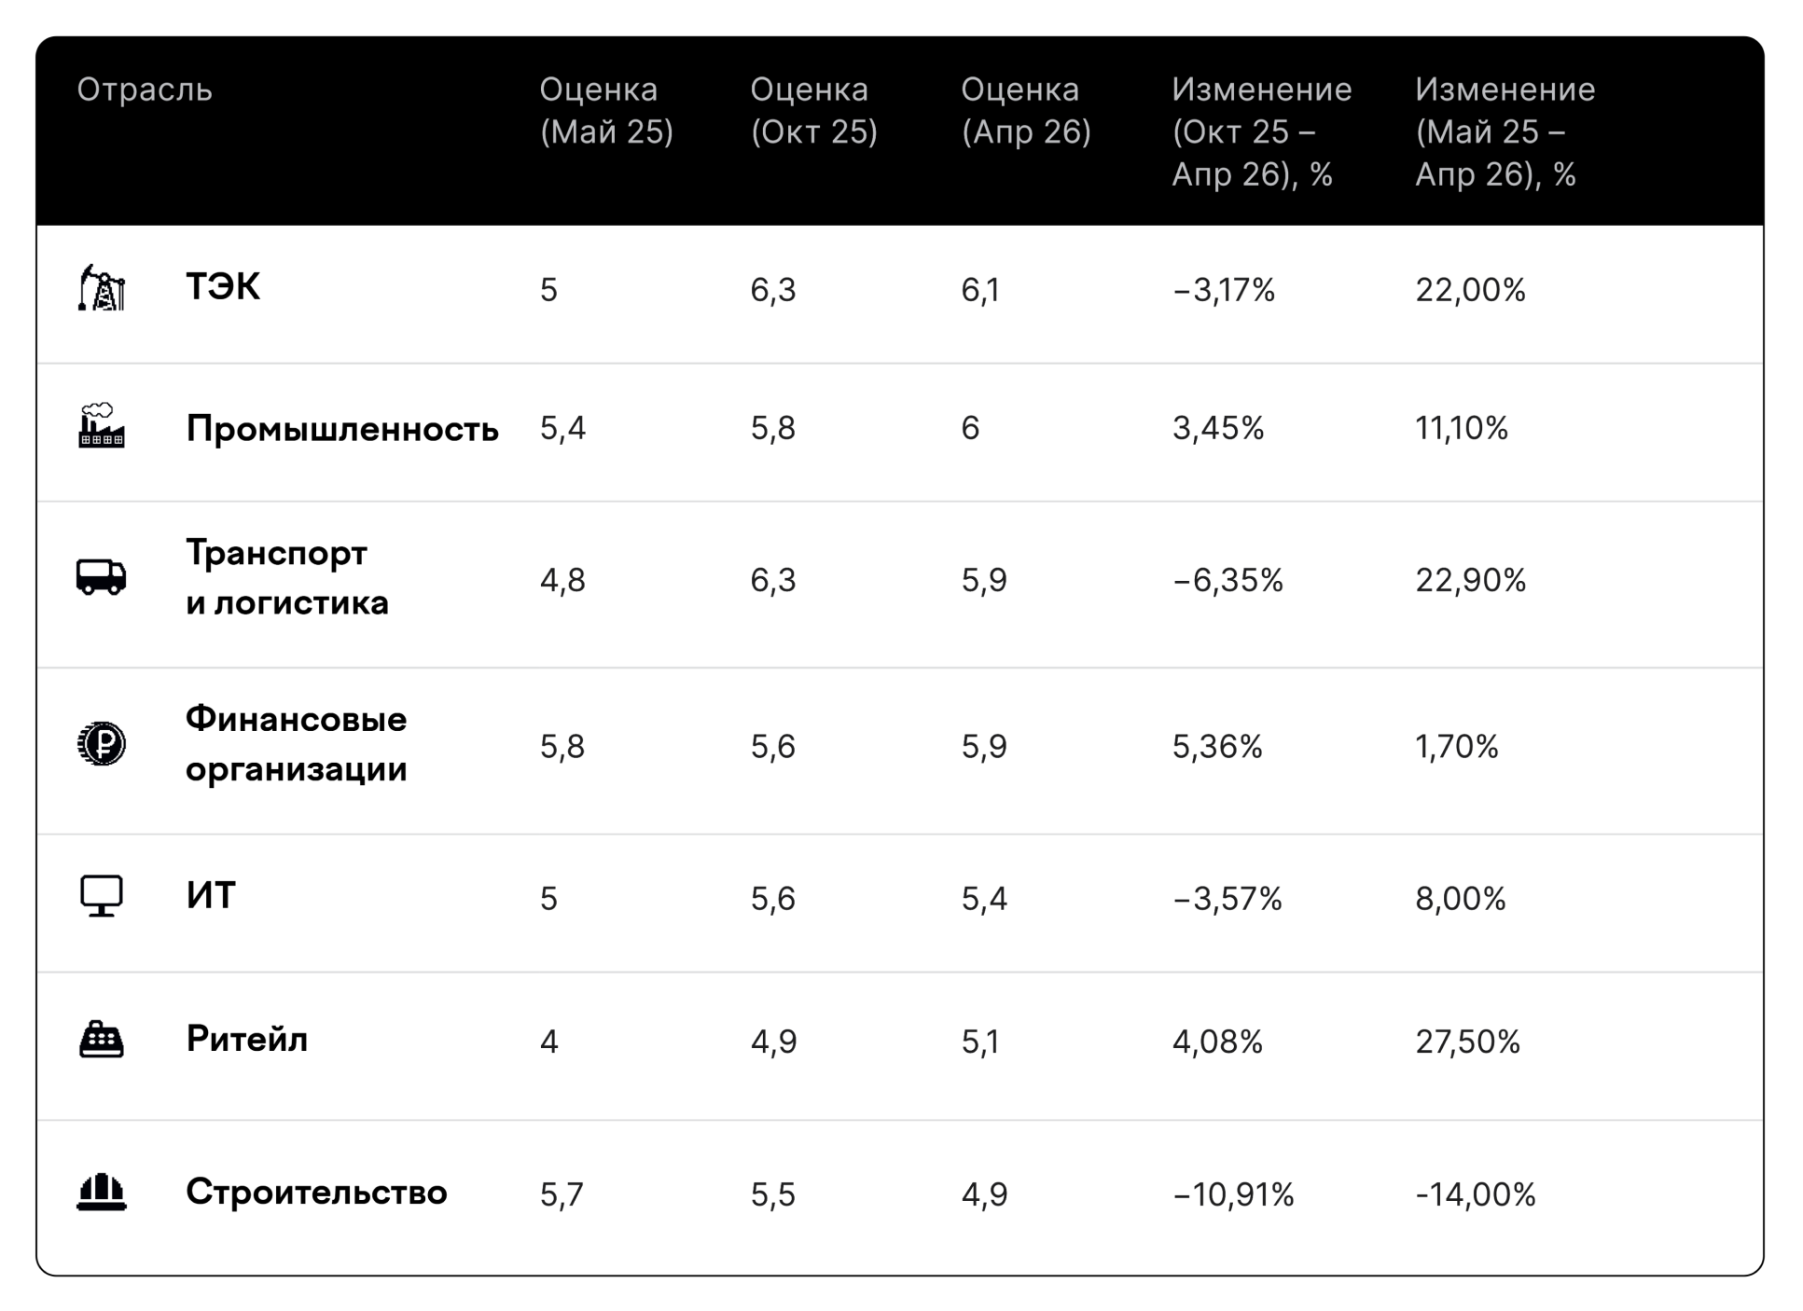Image resolution: width=1803 pixels, height=1311 pixels.
Task: Click the Промышленность row label
Action: click(x=341, y=429)
